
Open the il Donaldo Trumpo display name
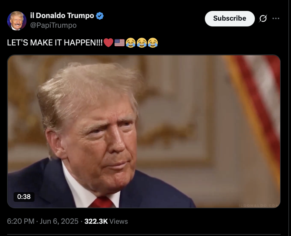point(62,15)
